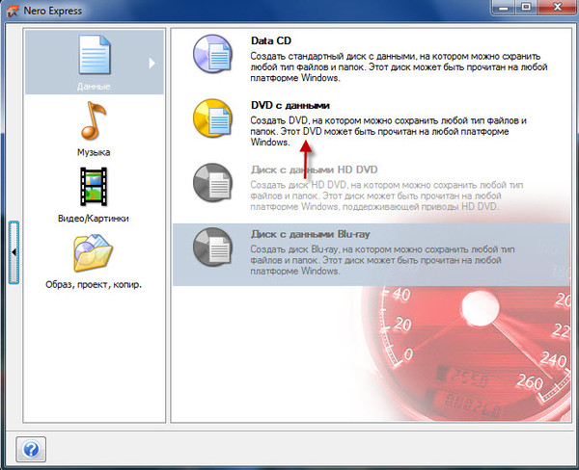Click the DVD с данными description text
Screen dimensions: 579x470
pos(389,131)
